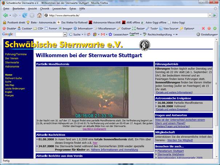Open the Extras menu
Screen dimensions: 220x165
tap(73, 9)
